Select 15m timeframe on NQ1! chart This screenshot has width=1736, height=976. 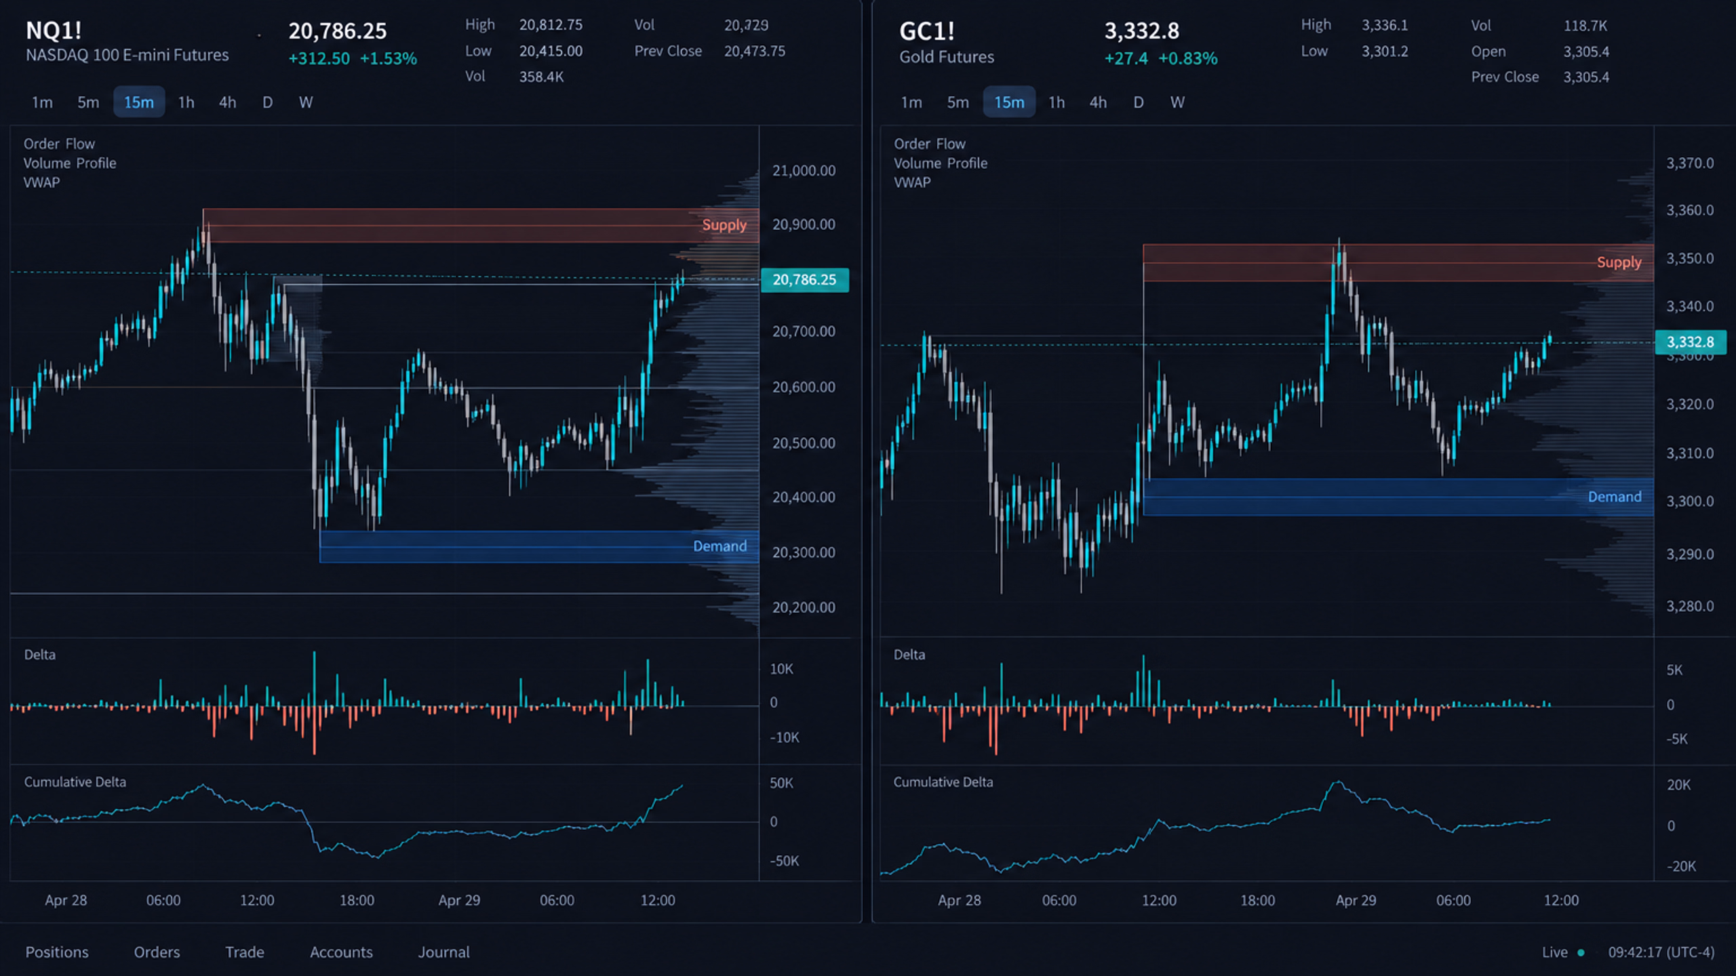pos(139,102)
